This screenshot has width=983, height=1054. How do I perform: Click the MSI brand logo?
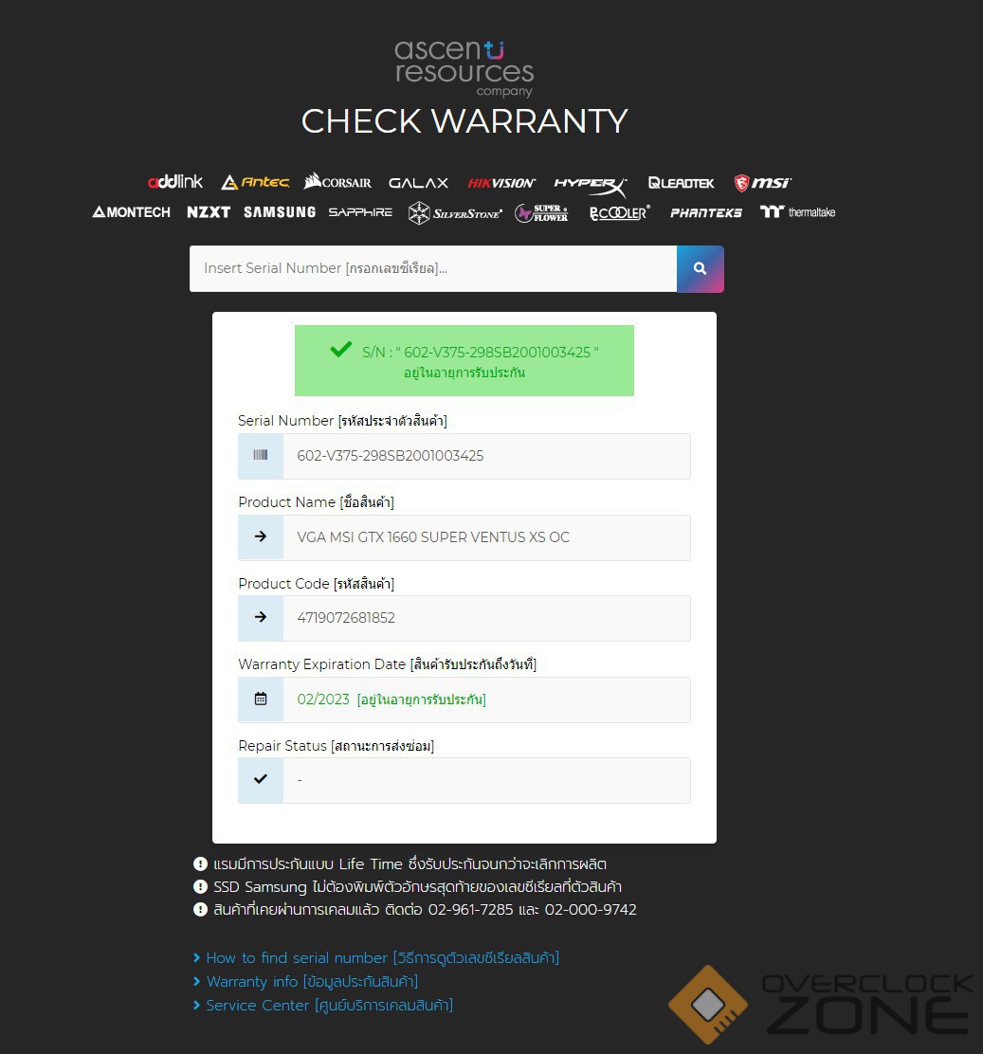(762, 183)
